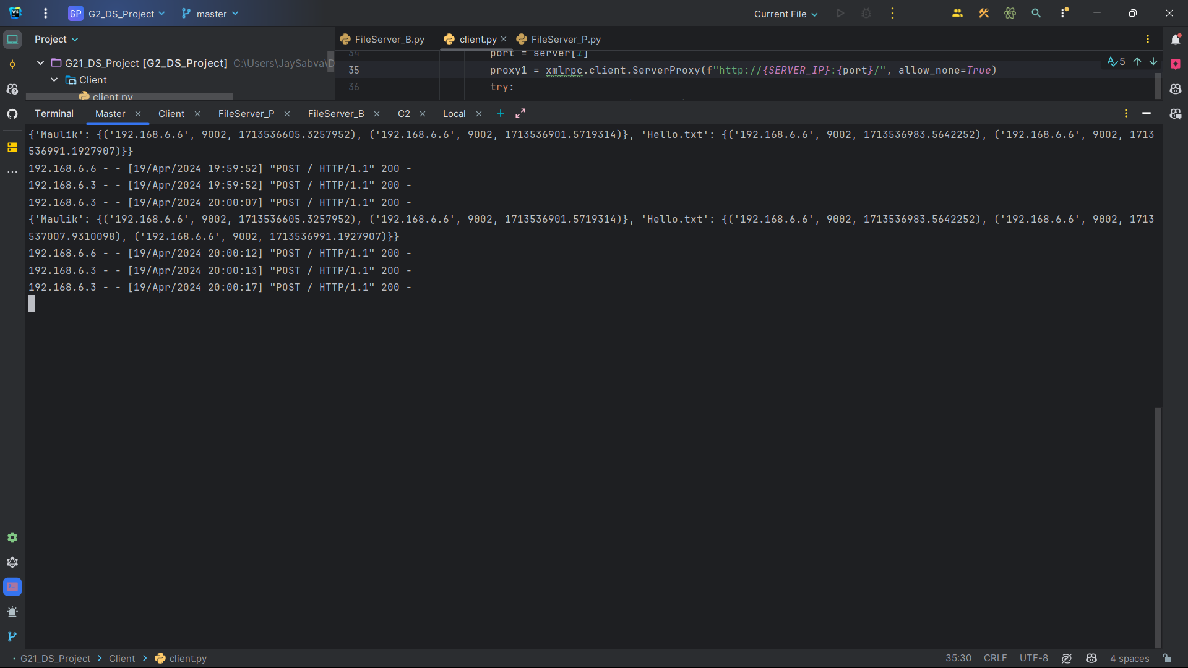
Task: Open the FileServer_B.py editor tab
Action: [389, 40]
